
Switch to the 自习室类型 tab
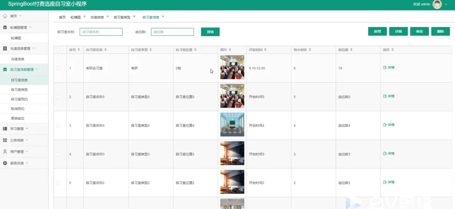click(122, 17)
